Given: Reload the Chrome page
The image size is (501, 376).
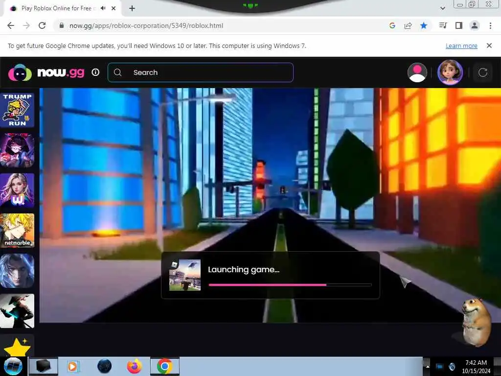Looking at the screenshot, I should (x=42, y=25).
